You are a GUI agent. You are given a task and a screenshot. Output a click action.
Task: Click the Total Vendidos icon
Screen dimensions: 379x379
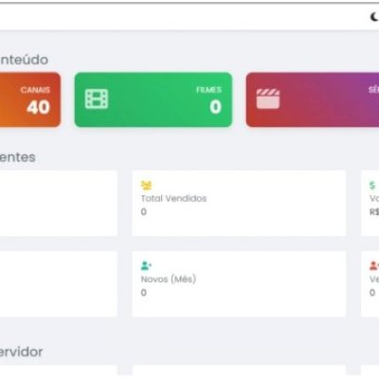click(x=146, y=186)
